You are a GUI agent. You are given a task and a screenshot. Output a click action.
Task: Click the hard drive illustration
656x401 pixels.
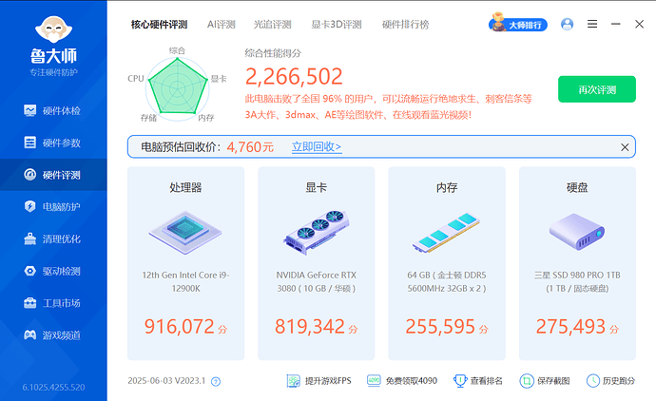pyautogui.click(x=577, y=232)
